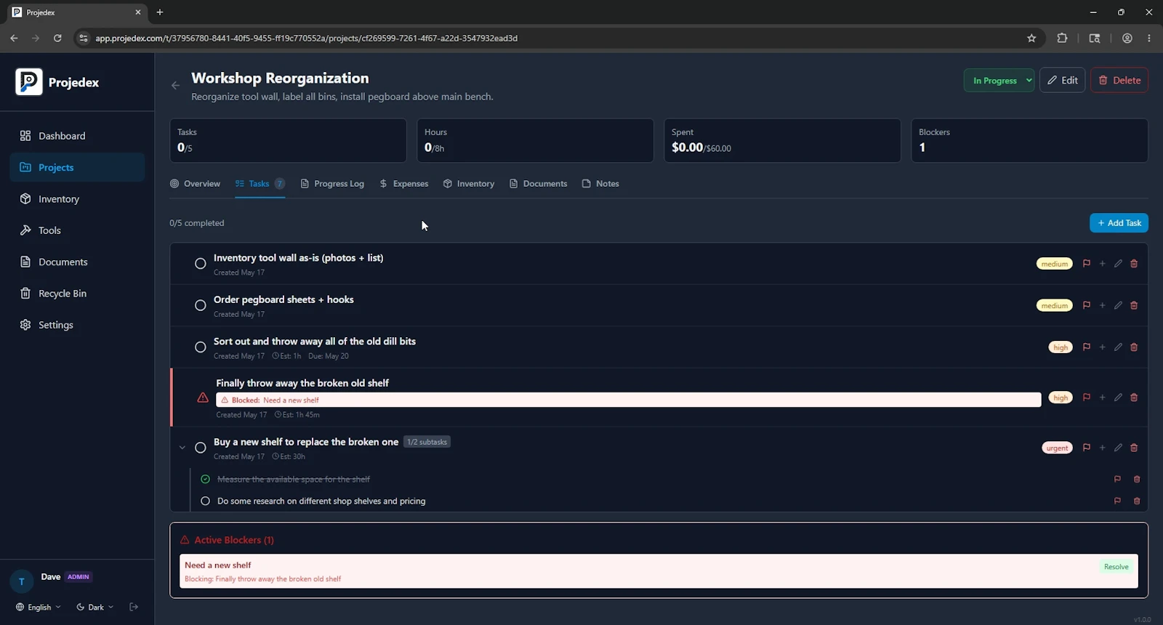Flag icon on Finally throw away broken shelf task
1163x625 pixels.
click(x=1087, y=398)
